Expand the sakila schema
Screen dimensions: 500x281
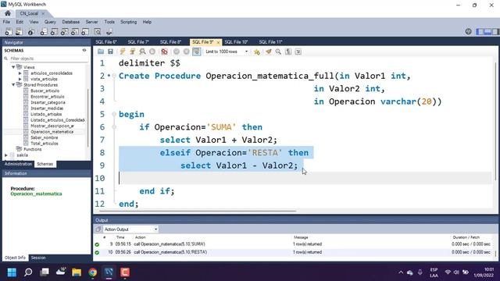click(6, 155)
